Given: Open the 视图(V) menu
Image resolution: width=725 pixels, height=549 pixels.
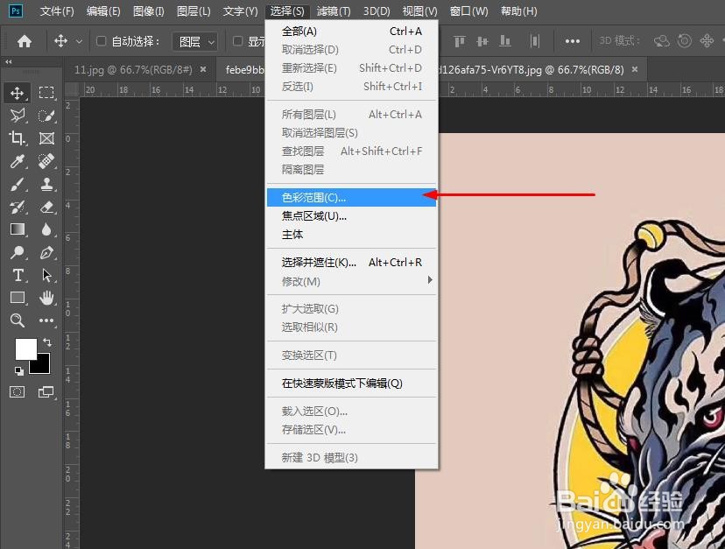Looking at the screenshot, I should click(x=419, y=11).
